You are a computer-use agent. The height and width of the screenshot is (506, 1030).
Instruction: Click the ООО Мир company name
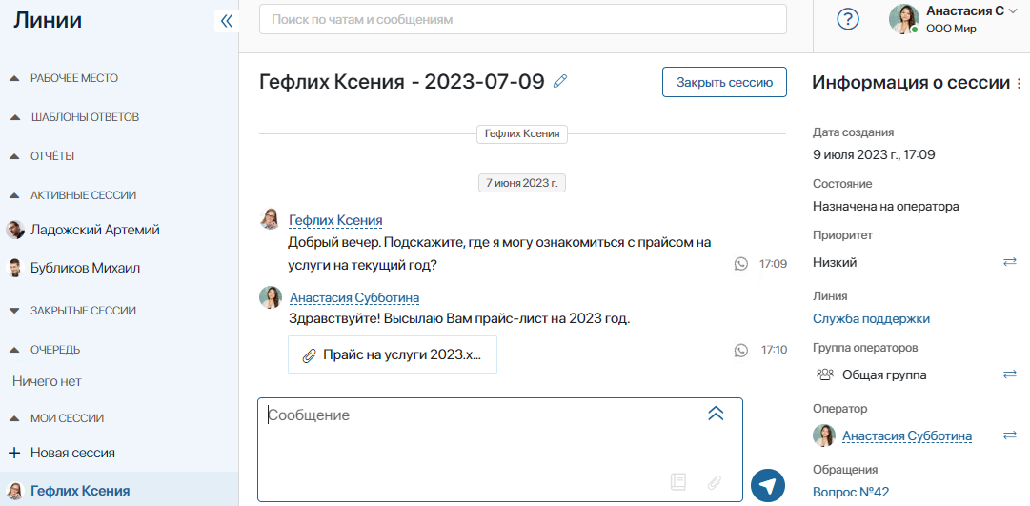pyautogui.click(x=951, y=29)
